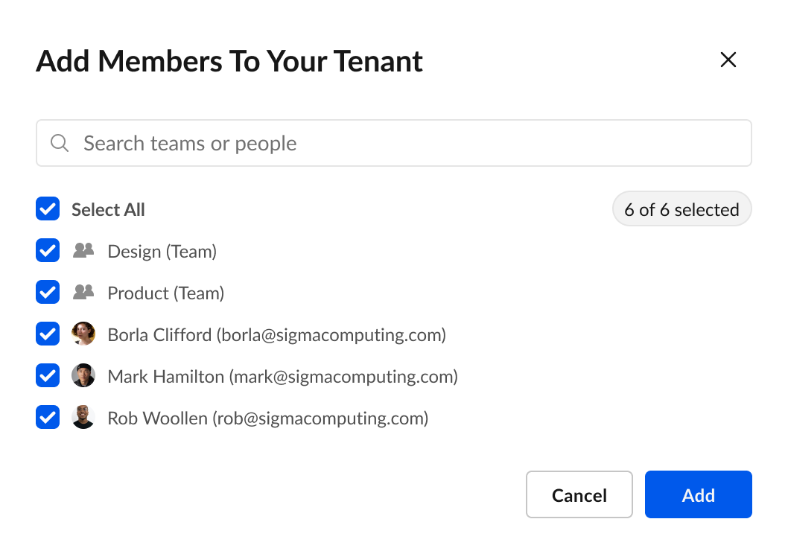Untick Borla Clifford's checkbox
The height and width of the screenshot is (554, 788).
tap(48, 334)
